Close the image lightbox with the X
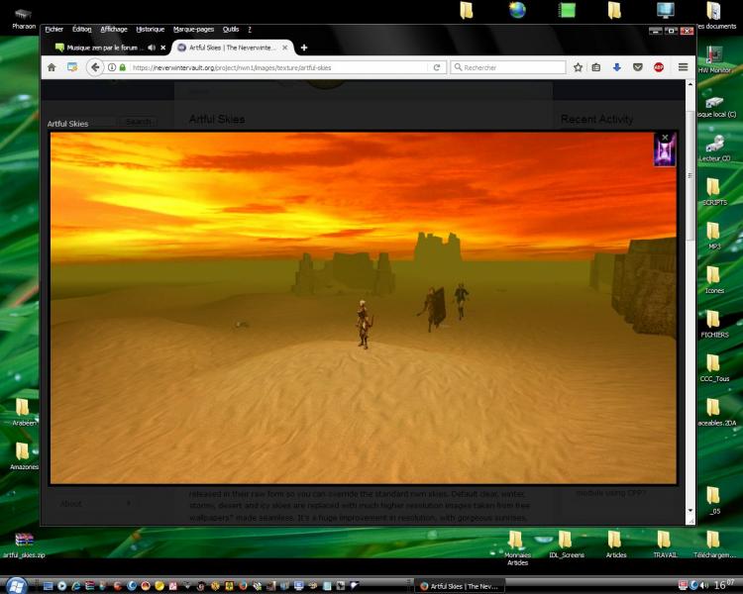The width and height of the screenshot is (743, 594). pos(665,138)
